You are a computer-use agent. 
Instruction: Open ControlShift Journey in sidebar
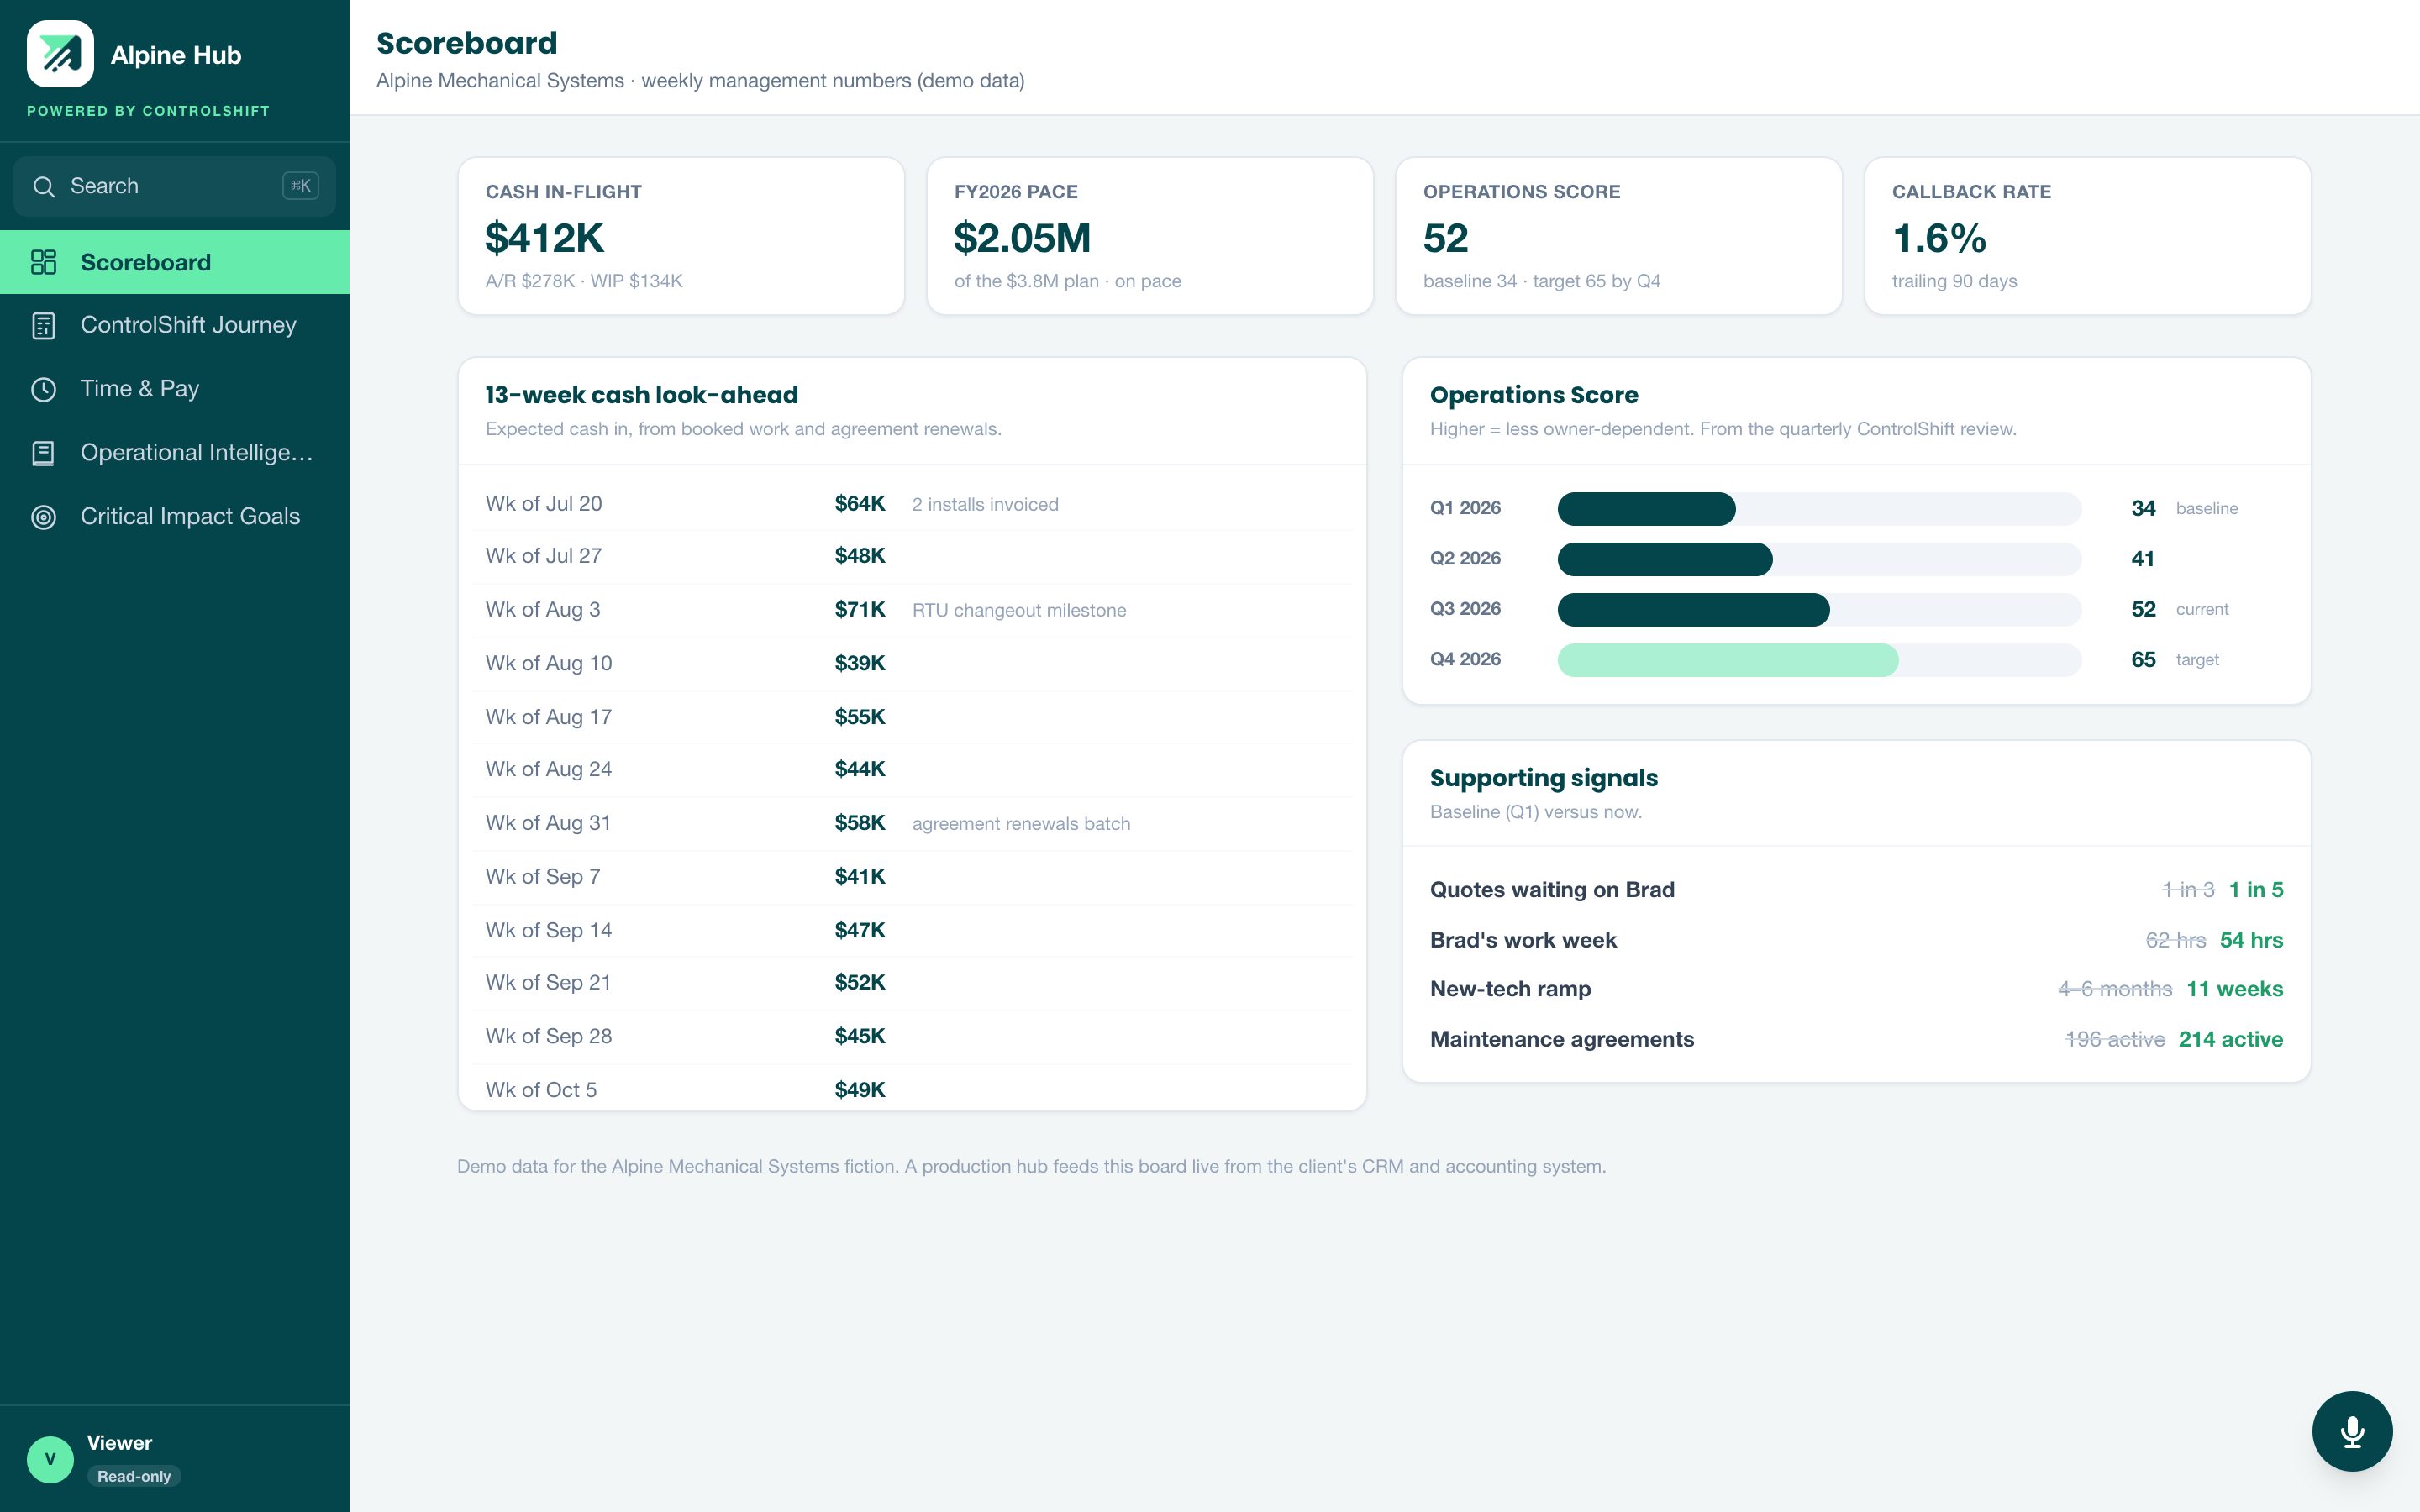pos(175,325)
